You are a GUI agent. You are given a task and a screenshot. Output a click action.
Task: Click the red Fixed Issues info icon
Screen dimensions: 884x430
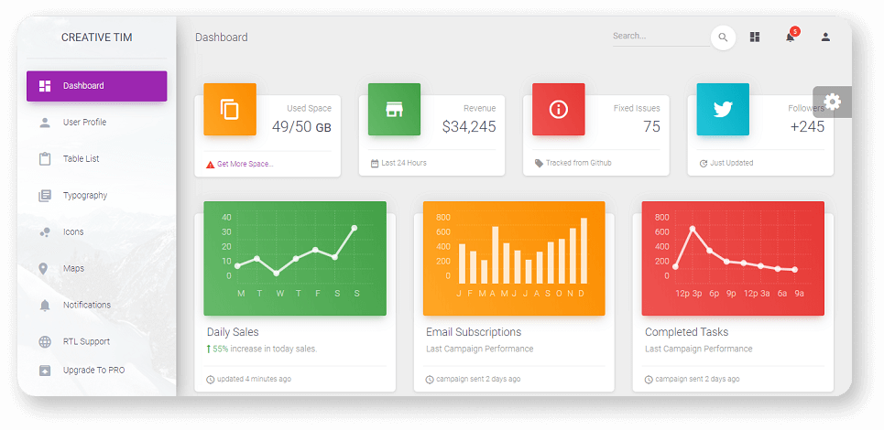(558, 109)
